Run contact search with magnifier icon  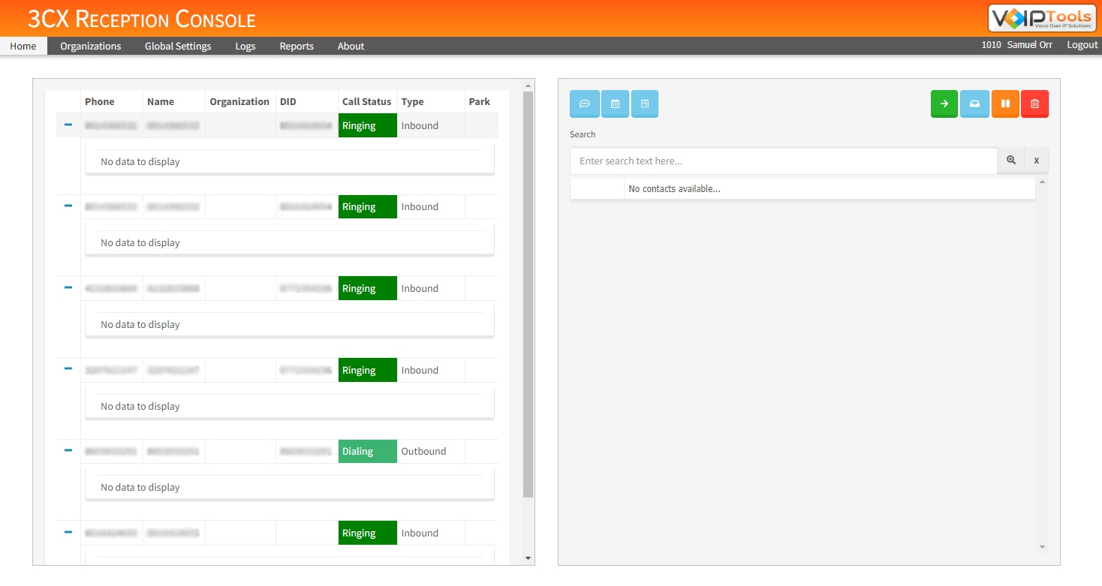[1011, 160]
